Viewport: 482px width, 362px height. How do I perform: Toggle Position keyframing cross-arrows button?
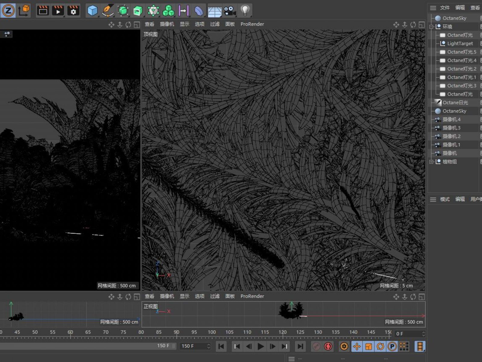(x=357, y=346)
